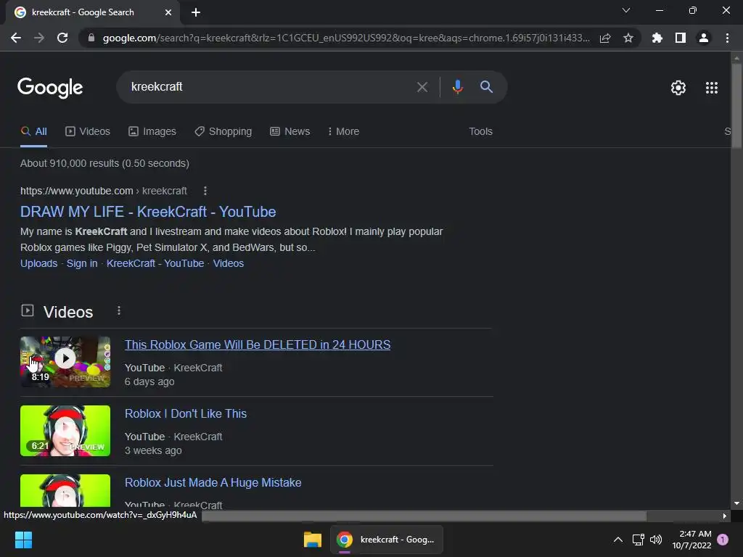The image size is (743, 557).
Task: Open the Chrome profile menu
Action: pos(704,38)
